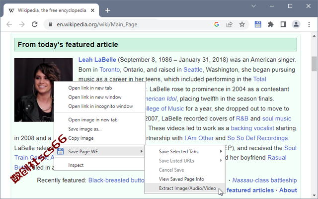Follow the soul music link
318x199 pixels.
coord(277,118)
